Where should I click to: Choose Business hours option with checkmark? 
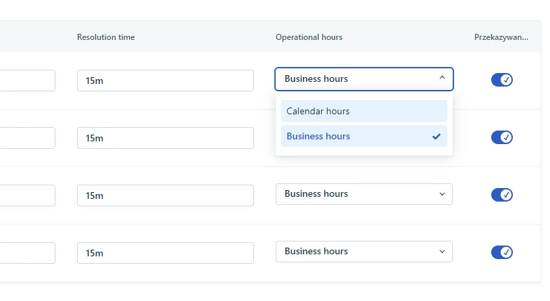364,136
